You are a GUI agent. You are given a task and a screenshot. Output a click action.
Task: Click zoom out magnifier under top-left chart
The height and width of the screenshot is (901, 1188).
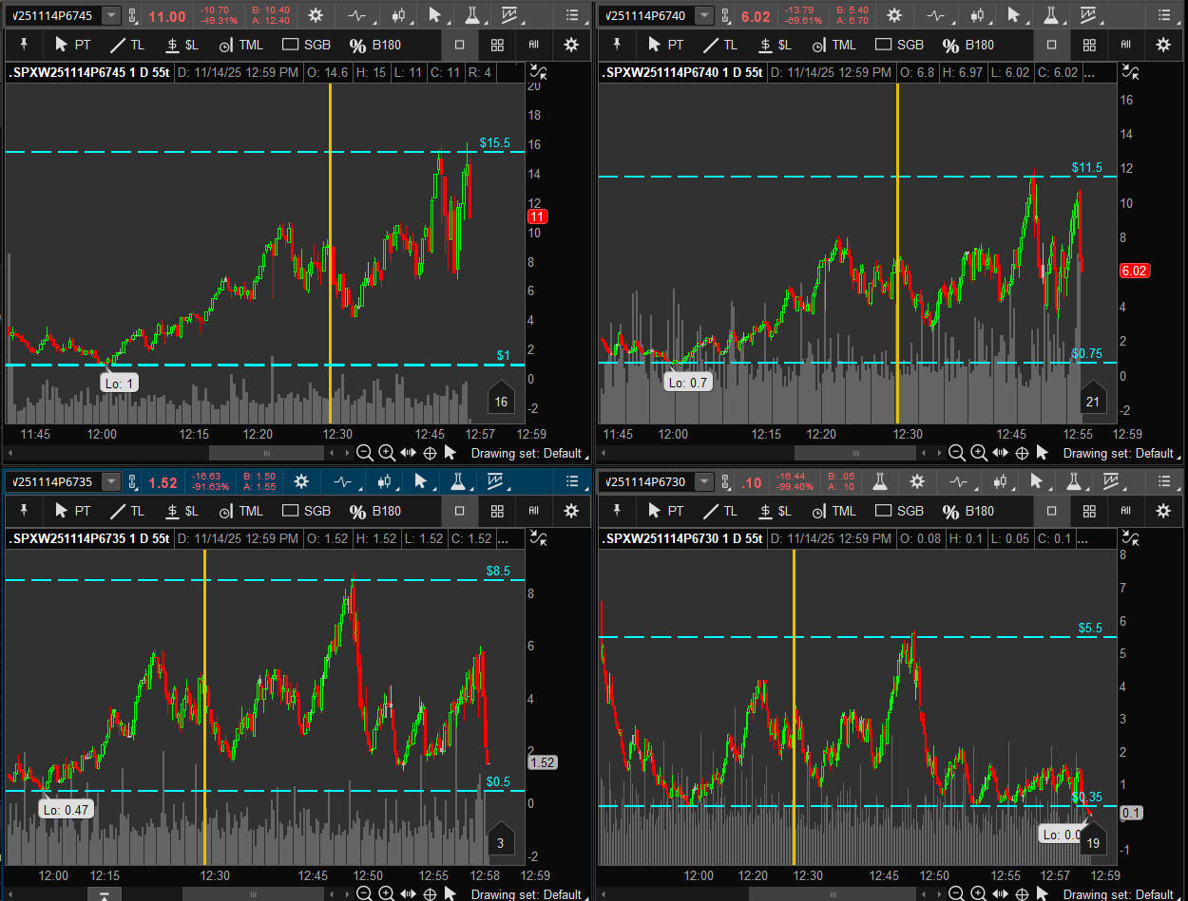(364, 453)
